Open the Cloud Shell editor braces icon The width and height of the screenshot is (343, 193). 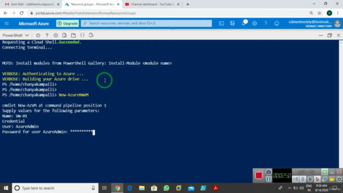[82, 35]
